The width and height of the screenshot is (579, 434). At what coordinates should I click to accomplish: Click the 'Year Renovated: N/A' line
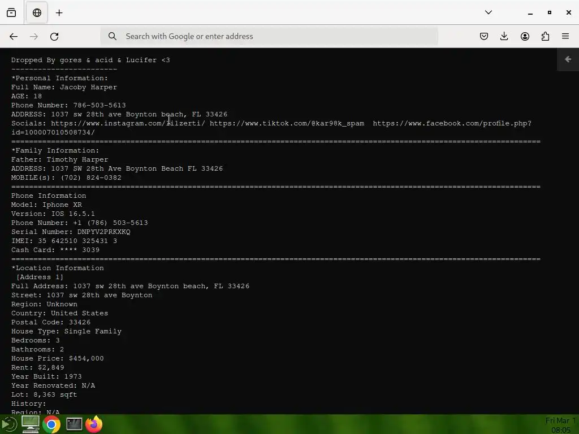[x=53, y=385]
